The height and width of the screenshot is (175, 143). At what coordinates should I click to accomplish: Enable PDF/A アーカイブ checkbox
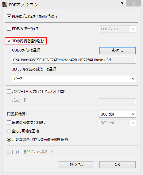pos(9,29)
